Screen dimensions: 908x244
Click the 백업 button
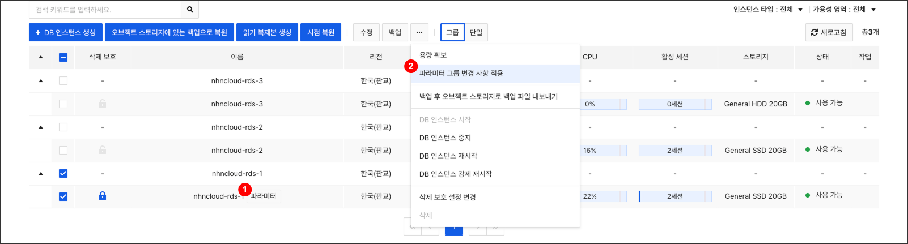coord(395,32)
